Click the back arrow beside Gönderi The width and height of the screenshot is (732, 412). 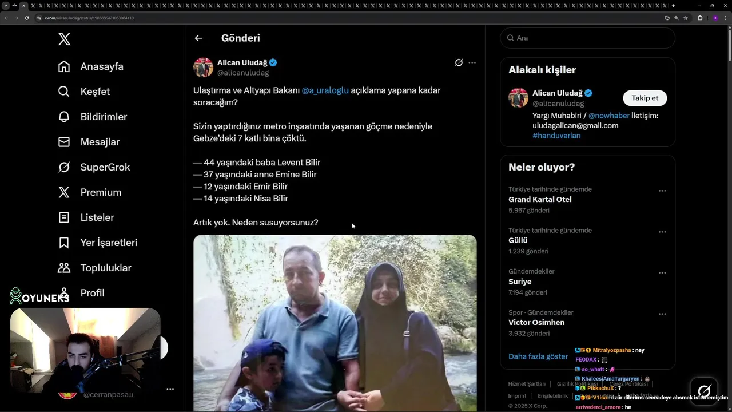(198, 38)
